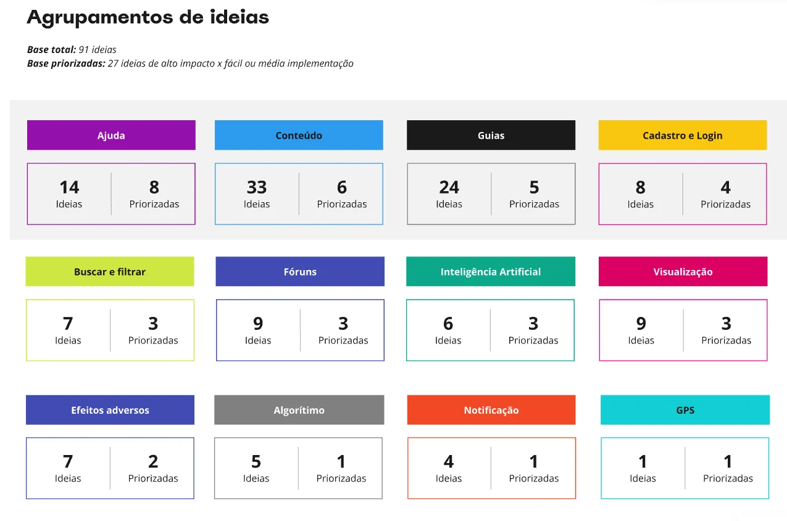Click 8 Ideias in Cadastro e Login card
787x521 pixels.
coord(641,194)
